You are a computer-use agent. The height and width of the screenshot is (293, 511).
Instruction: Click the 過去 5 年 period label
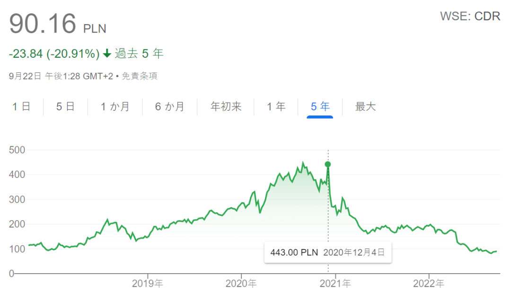139,53
